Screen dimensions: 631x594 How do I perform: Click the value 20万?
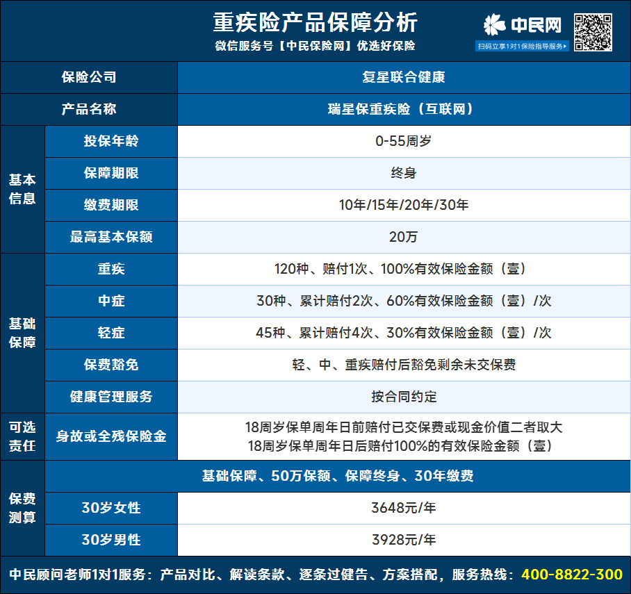coord(404,237)
